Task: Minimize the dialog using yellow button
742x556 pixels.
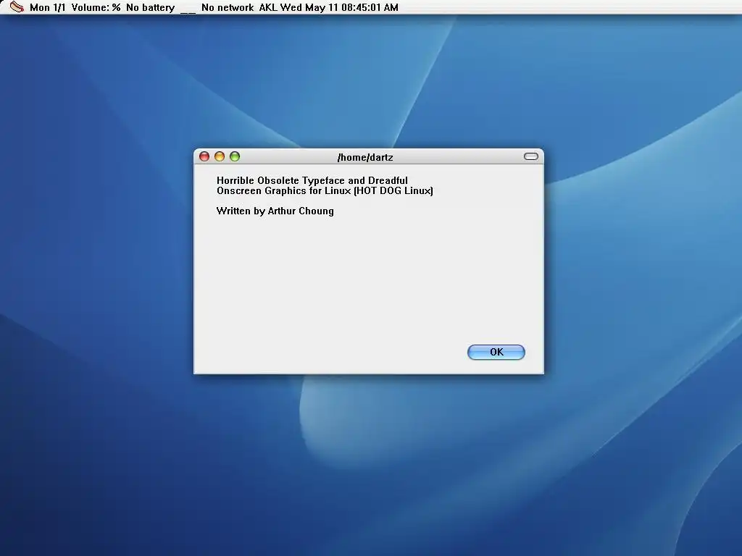Action: coord(220,156)
